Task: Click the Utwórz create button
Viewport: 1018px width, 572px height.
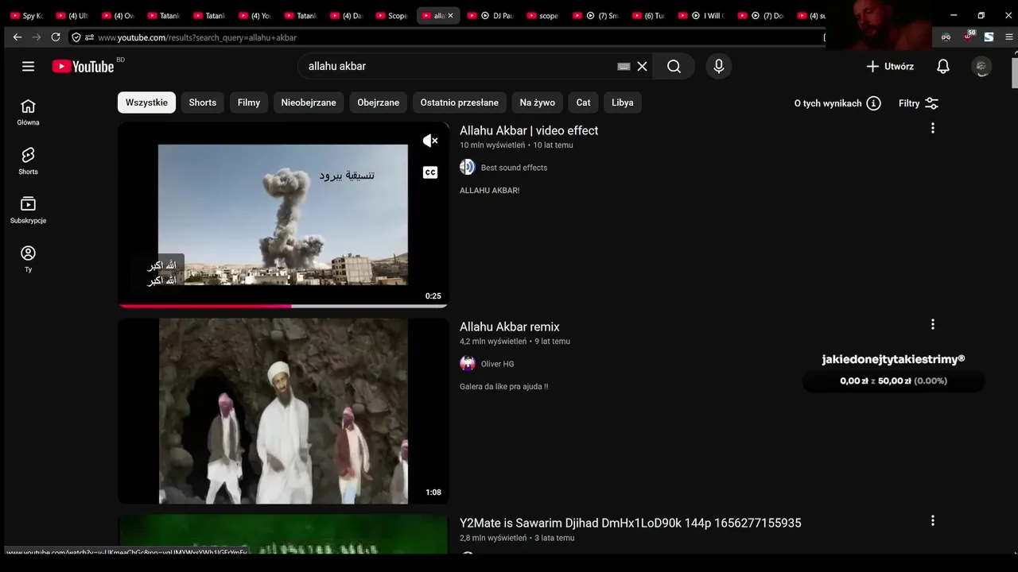Action: point(890,67)
